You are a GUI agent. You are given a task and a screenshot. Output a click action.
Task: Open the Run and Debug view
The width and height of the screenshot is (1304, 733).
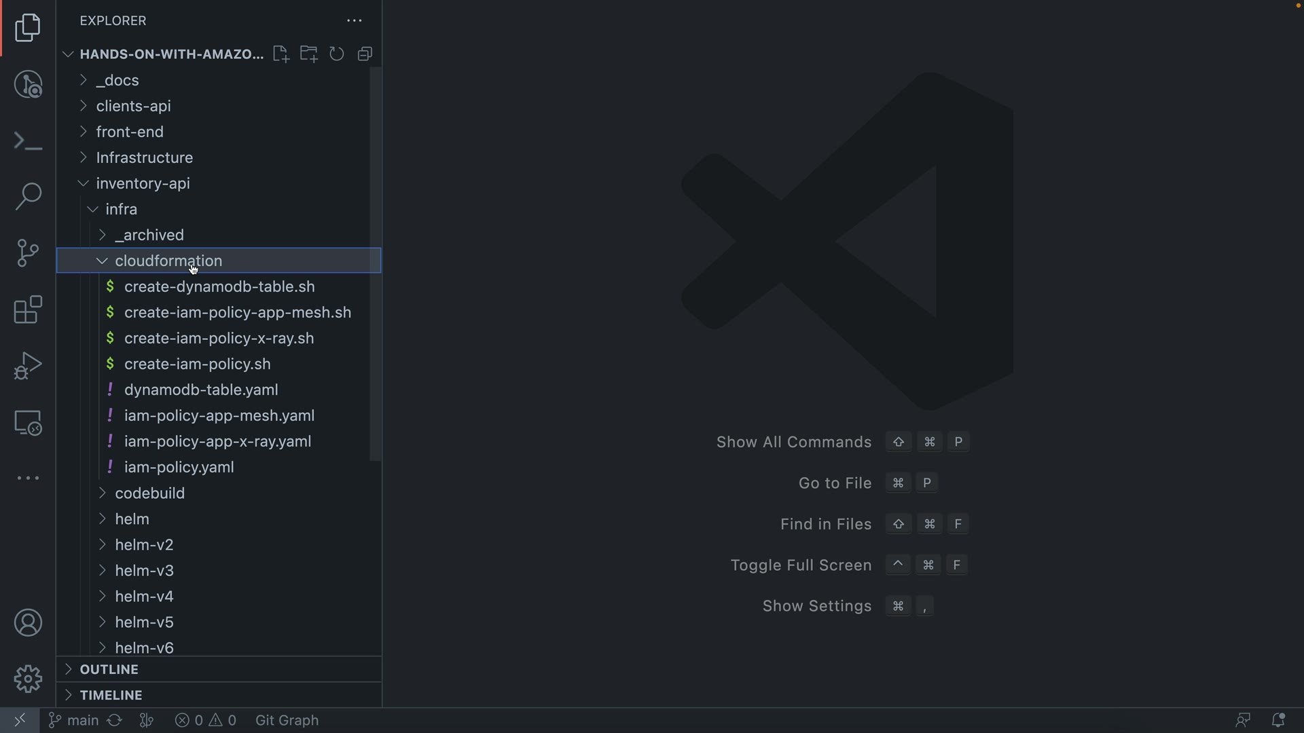click(x=28, y=366)
